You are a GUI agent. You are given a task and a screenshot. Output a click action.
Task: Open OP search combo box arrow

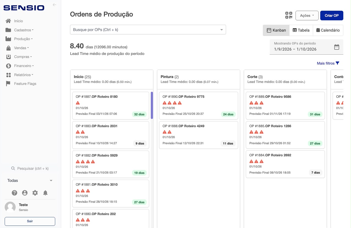coord(221,30)
